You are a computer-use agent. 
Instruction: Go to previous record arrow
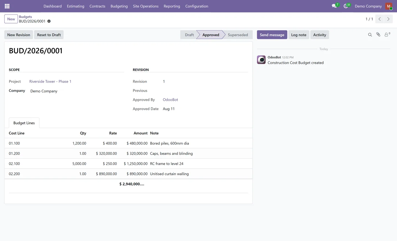point(379,19)
